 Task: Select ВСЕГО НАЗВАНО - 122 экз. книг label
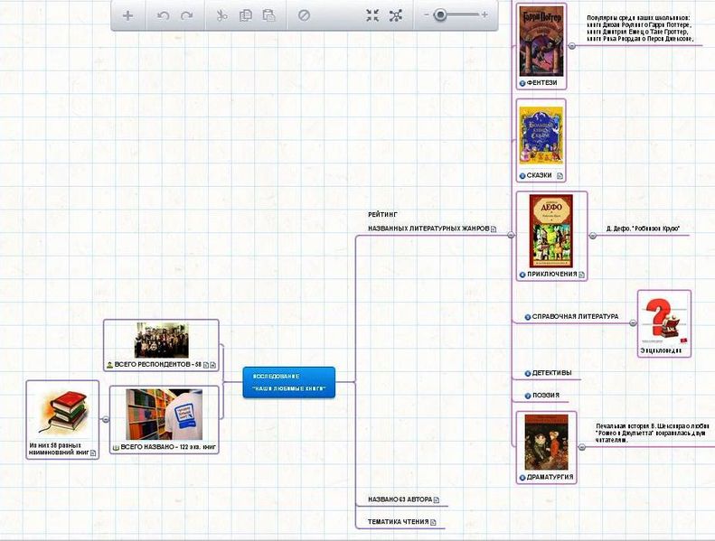(168, 447)
